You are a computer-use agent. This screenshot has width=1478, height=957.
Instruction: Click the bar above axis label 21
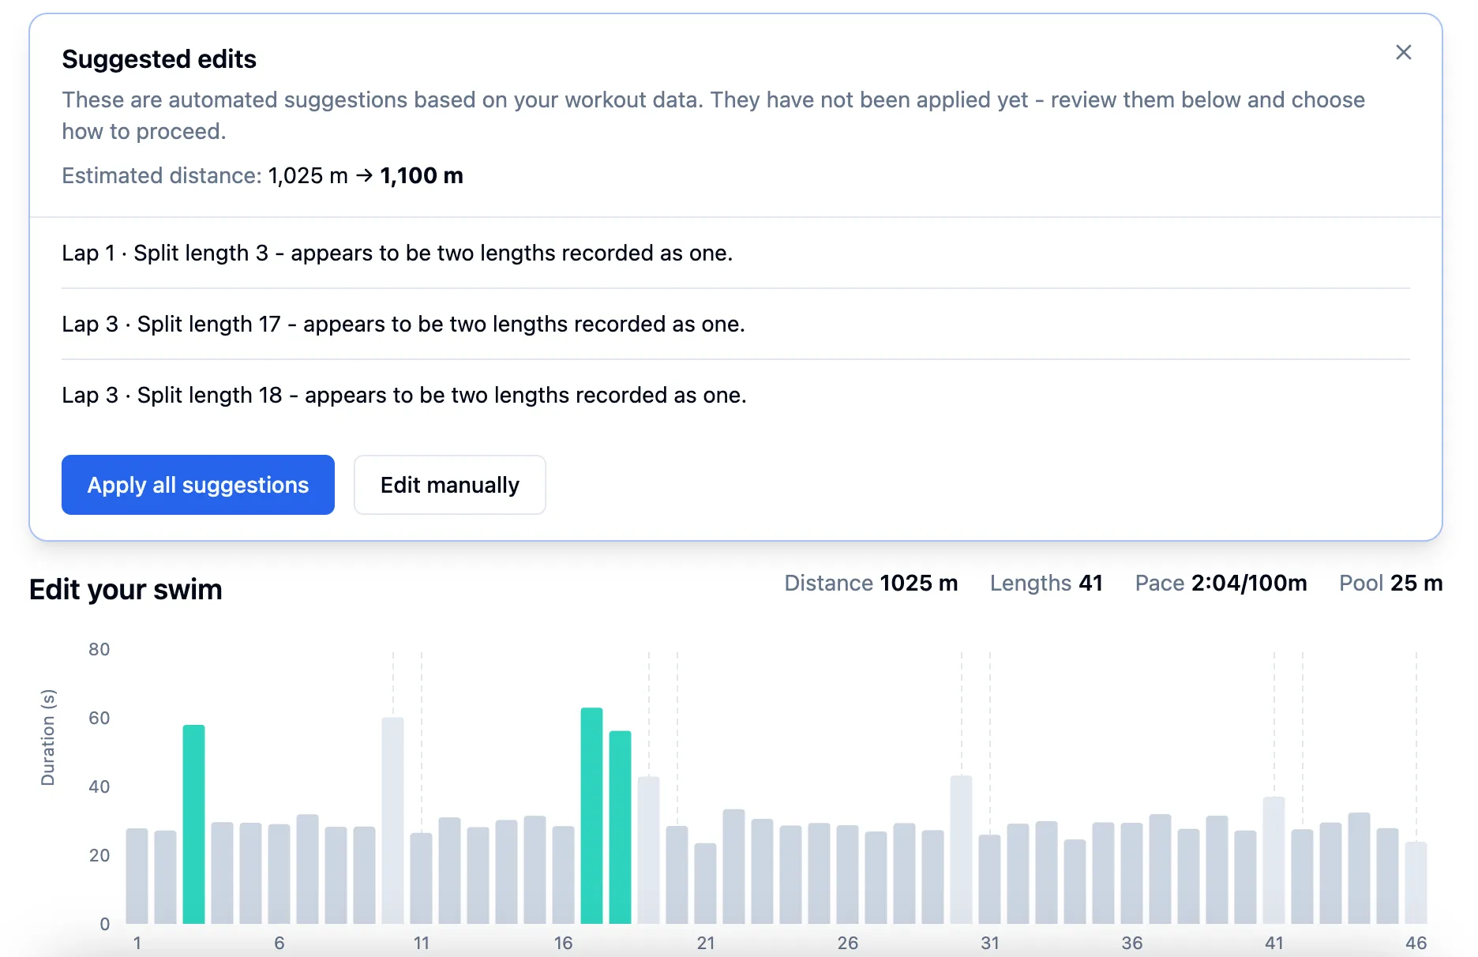[x=705, y=883]
